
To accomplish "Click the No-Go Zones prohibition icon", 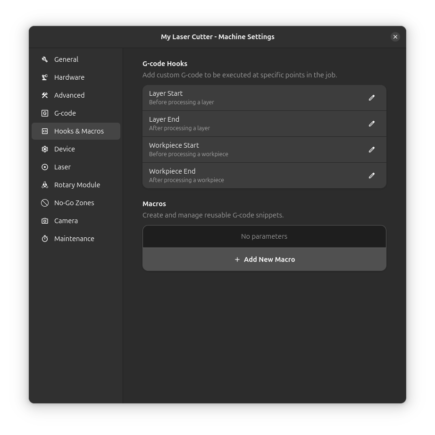I will point(44,203).
